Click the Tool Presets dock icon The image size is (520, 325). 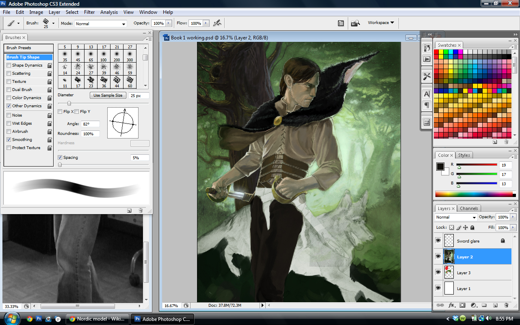(427, 76)
